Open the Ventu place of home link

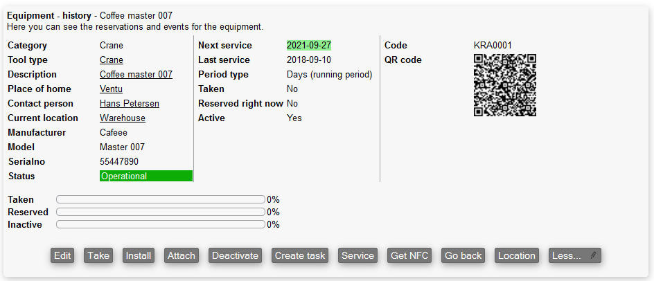111,89
